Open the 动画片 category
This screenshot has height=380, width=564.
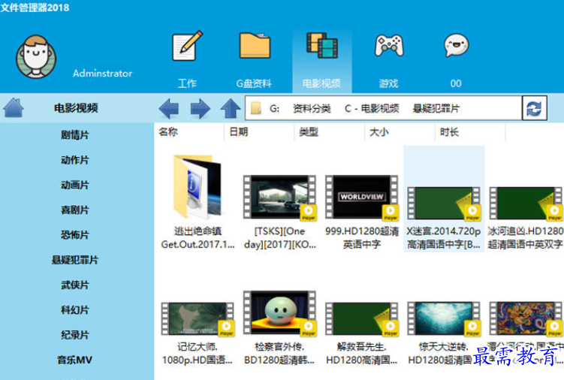(75, 185)
